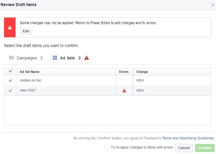Click NEW in the Untitled Ad Set row
This screenshot has width=216, height=154.
pyautogui.click(x=140, y=80)
